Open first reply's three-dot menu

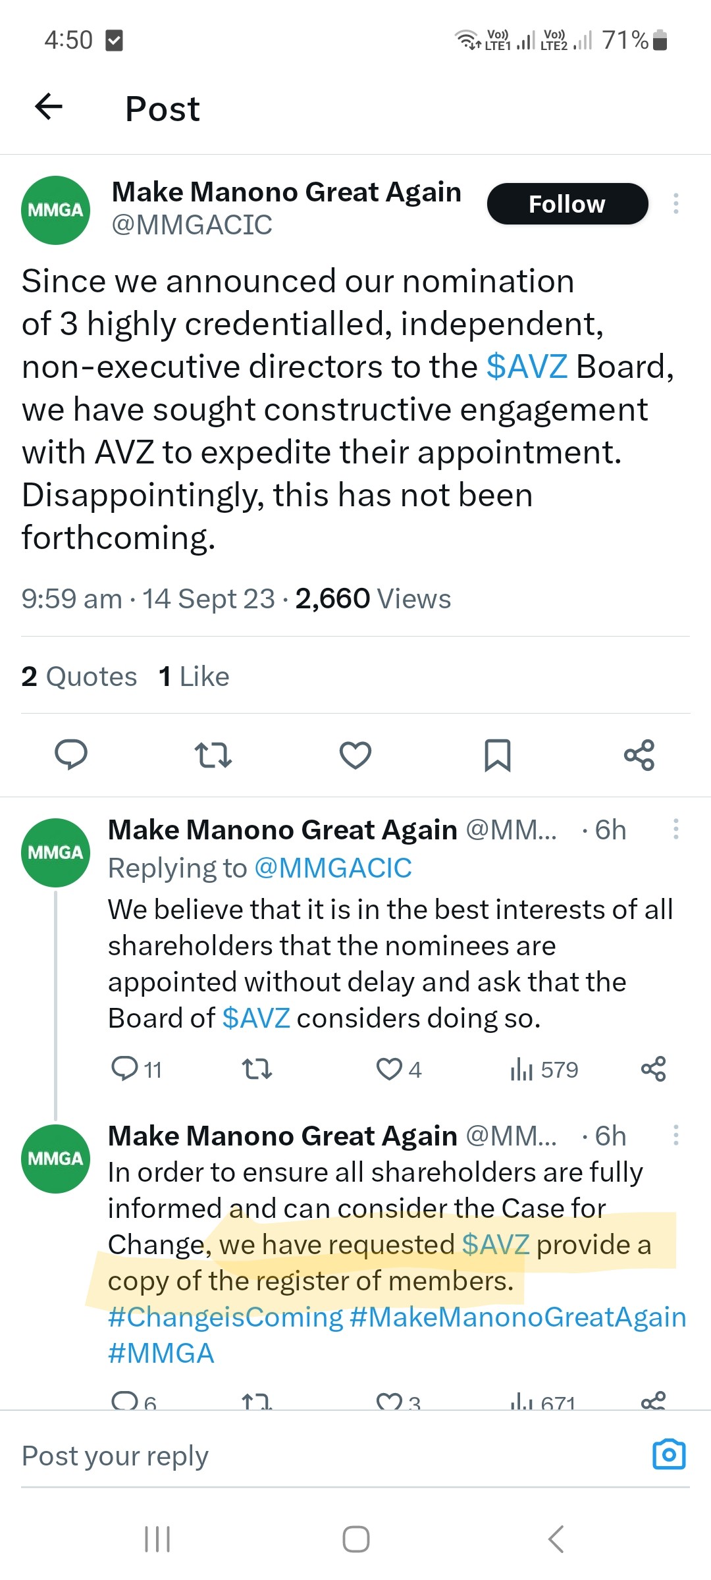pos(675,829)
